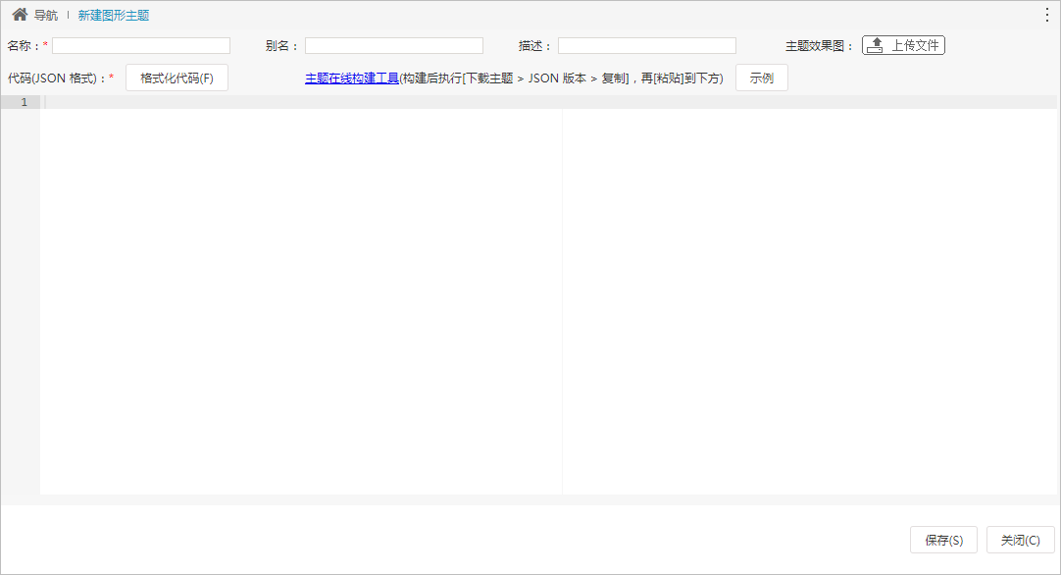1061x575 pixels.
Task: Focus the 别名 input field
Action: [x=394, y=45]
